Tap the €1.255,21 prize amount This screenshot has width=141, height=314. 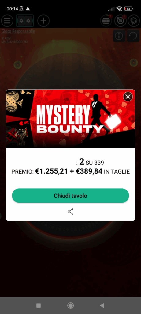coord(51,171)
